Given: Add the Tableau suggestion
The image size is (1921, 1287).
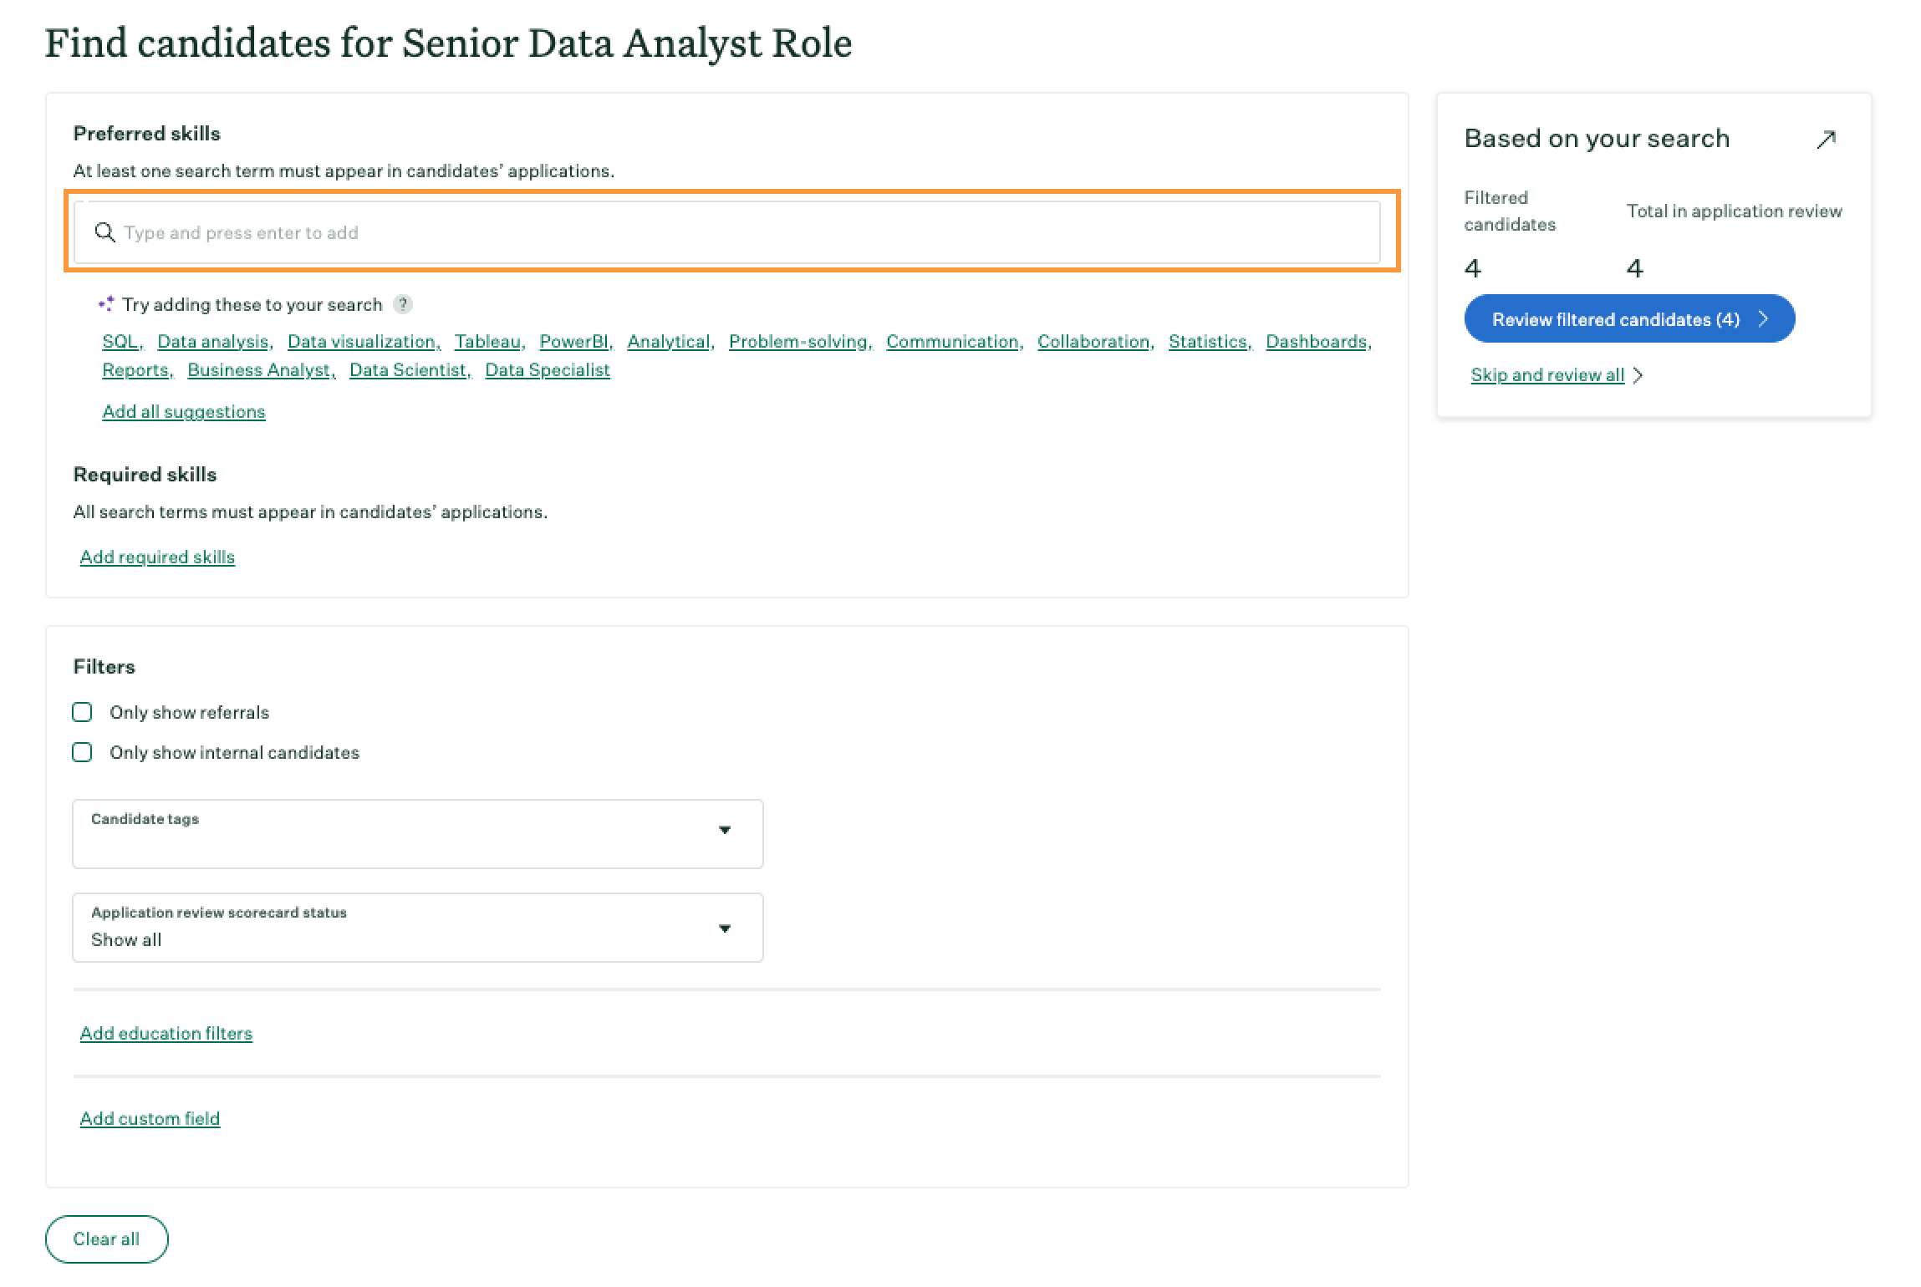Looking at the screenshot, I should (487, 342).
